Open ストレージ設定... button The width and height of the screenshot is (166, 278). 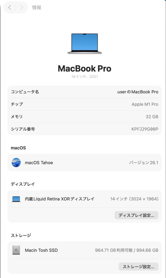(138, 266)
